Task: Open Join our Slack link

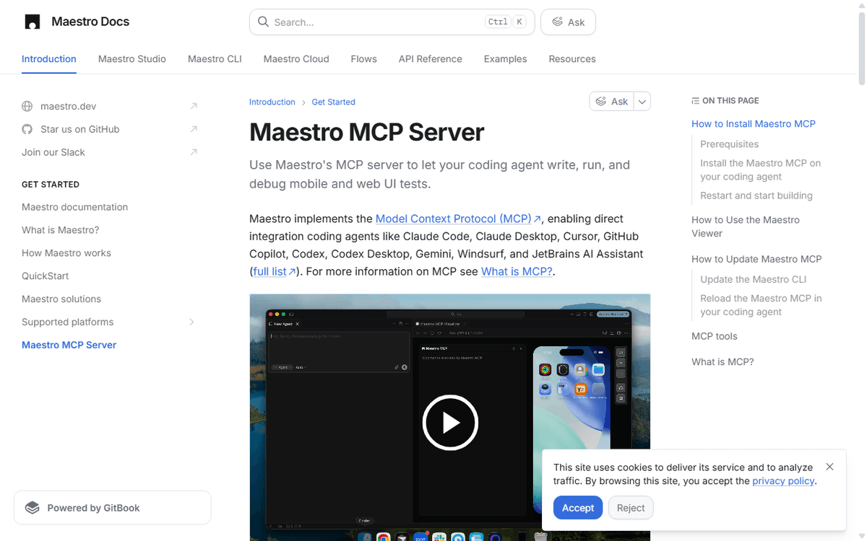Action: tap(110, 152)
